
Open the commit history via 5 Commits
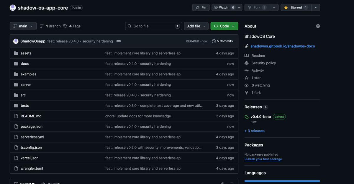(x=222, y=41)
